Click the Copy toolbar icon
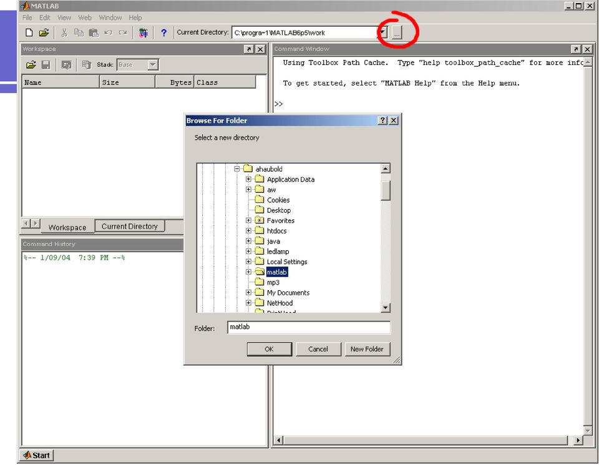 click(79, 33)
